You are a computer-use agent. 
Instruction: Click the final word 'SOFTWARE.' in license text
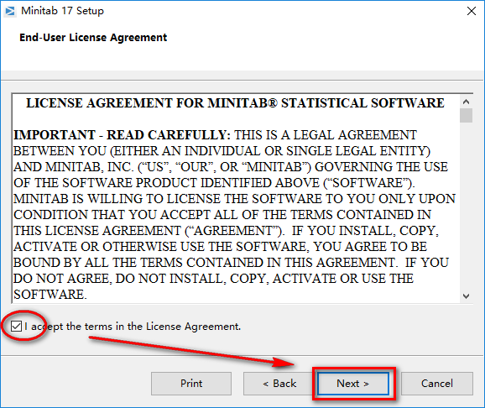[50, 295]
